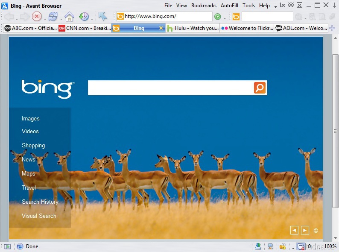This screenshot has height=252, width=339.
Task: Click the 'x' close page icon next to Help
Action: [x=282, y=5]
